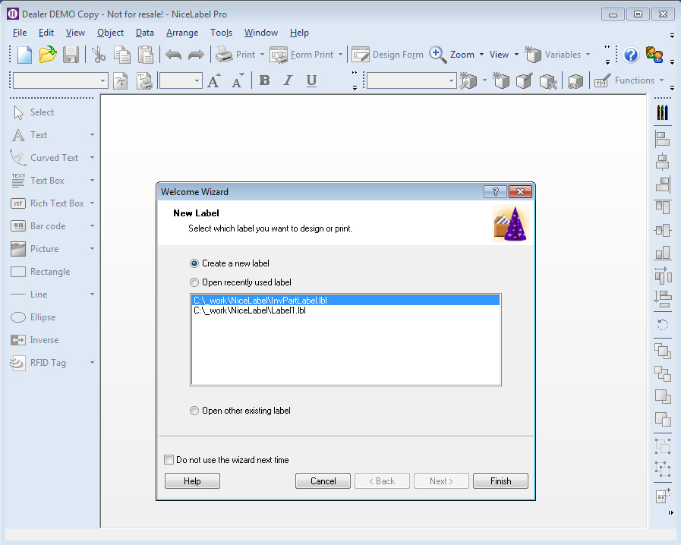
Task: Click the New label icon in toolbar
Action: (25, 55)
